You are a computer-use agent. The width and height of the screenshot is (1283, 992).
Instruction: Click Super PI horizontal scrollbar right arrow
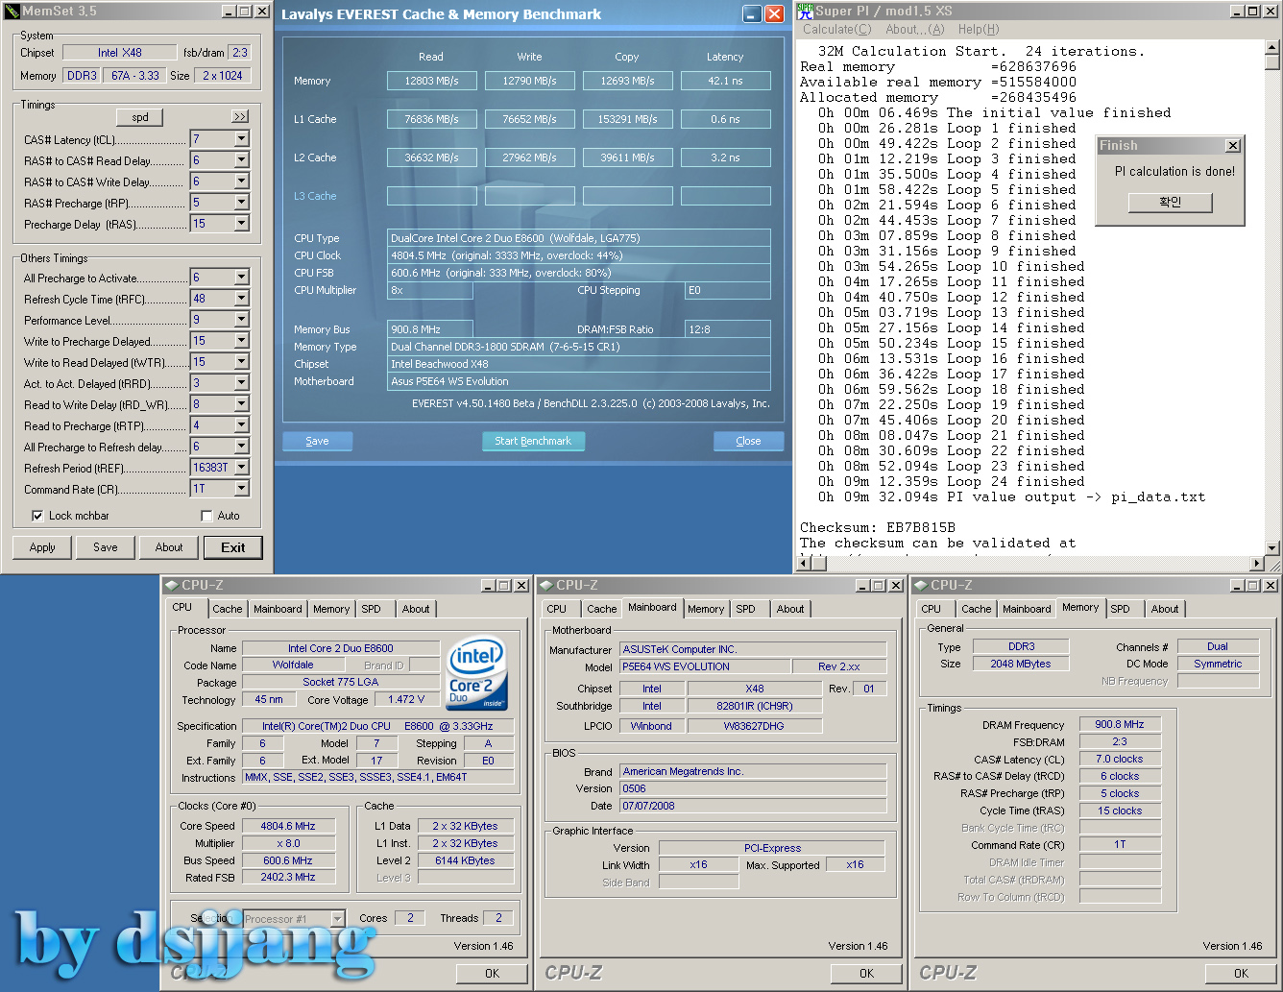click(1257, 564)
